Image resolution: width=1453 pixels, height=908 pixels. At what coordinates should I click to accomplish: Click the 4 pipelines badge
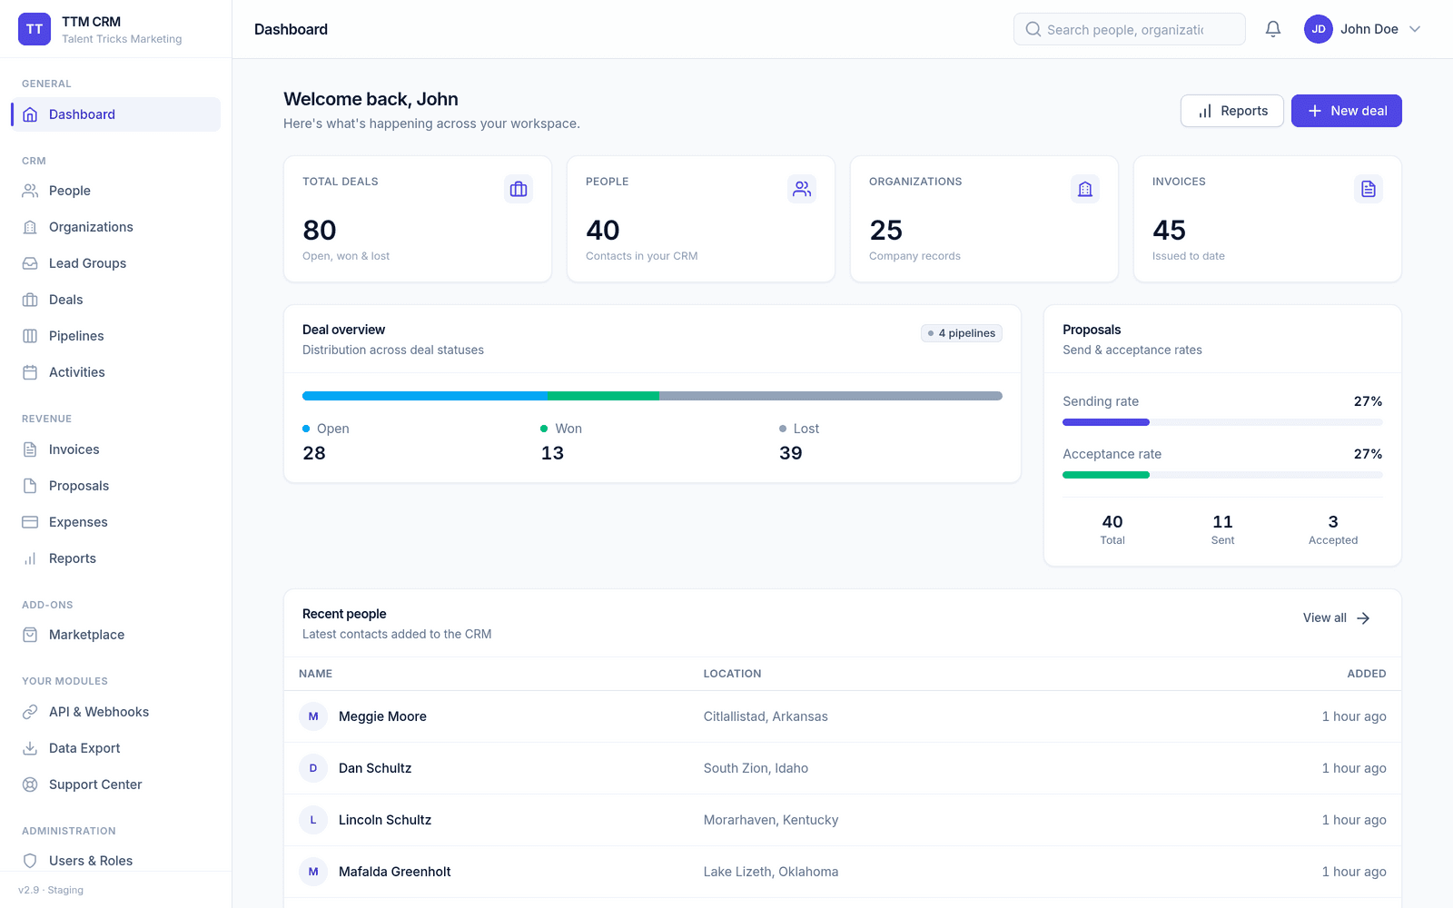point(962,333)
